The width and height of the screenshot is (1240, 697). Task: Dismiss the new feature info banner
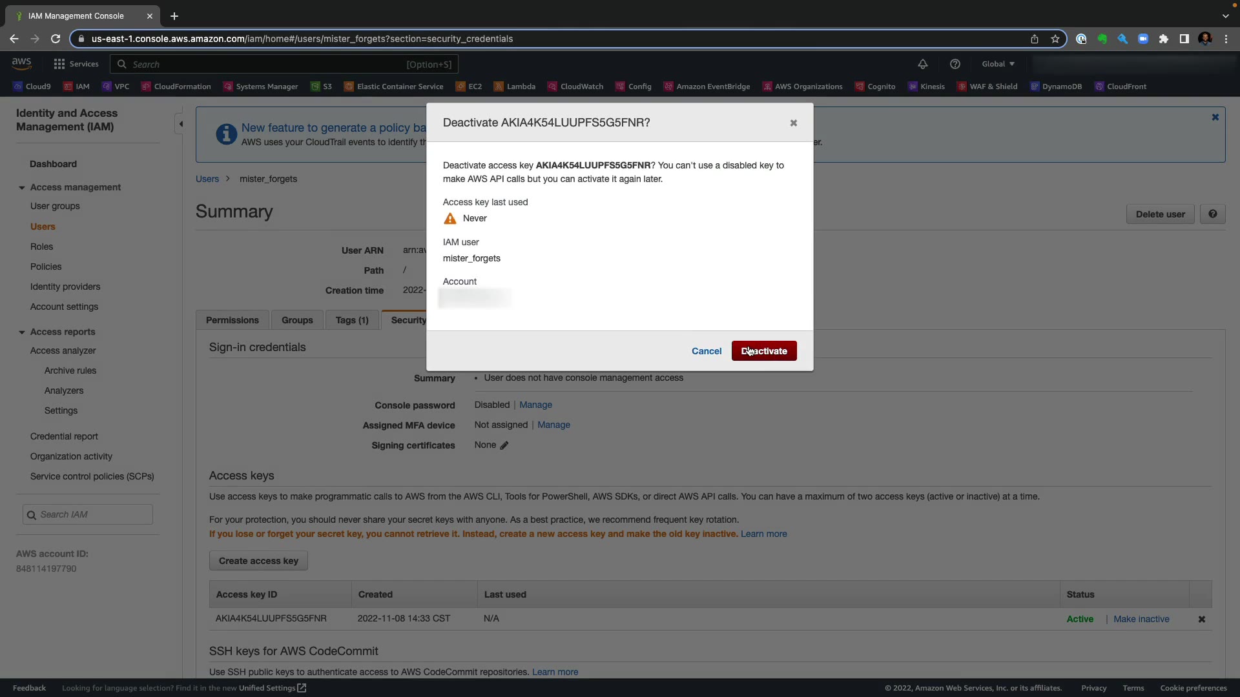click(x=1215, y=117)
